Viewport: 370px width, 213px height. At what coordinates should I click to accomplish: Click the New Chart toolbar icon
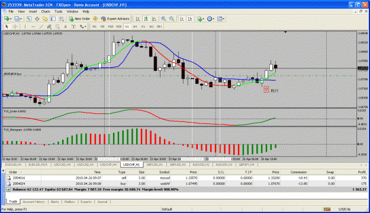[7, 19]
